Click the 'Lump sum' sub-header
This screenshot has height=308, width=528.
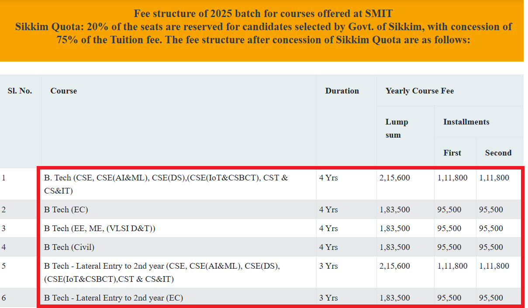(397, 128)
